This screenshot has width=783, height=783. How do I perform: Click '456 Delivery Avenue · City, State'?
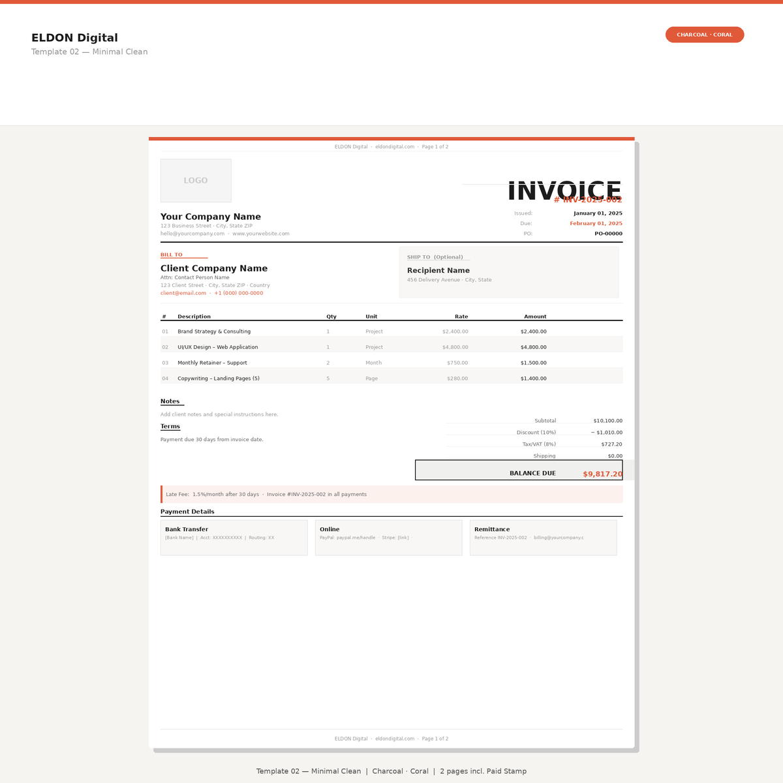[450, 280]
